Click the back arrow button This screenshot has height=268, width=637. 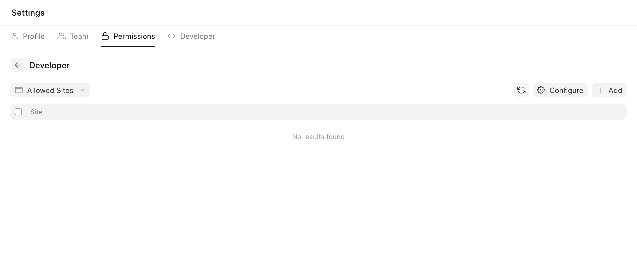point(18,65)
